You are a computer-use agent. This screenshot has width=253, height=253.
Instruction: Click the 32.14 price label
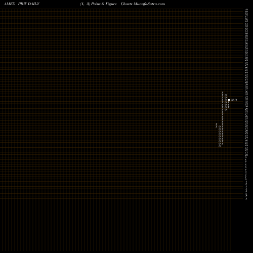(234, 100)
